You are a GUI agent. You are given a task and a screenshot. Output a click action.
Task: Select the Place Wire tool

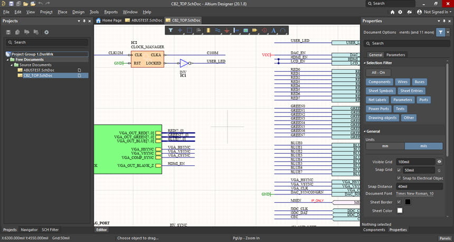(x=217, y=30)
